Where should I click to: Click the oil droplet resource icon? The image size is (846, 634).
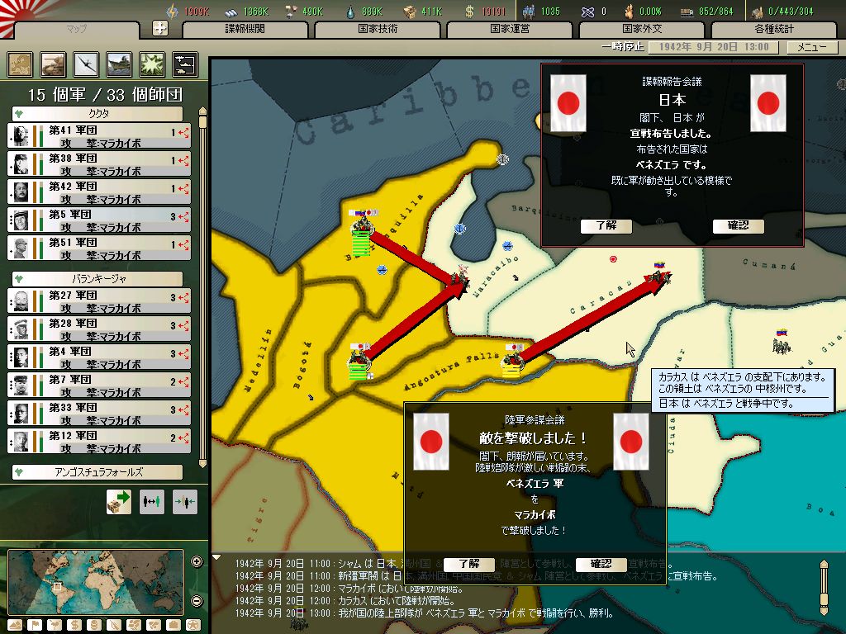[x=350, y=12]
